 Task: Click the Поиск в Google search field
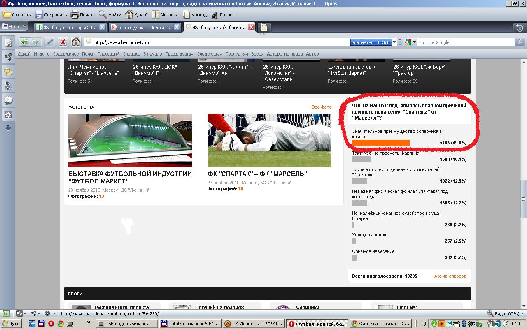click(x=466, y=42)
